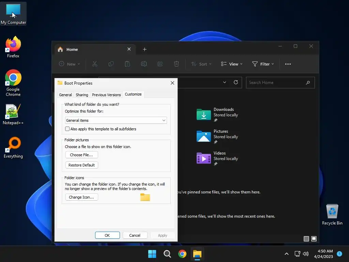Open the See more ellipsis menu
Viewport: 349px width, 262px height.
288,64
